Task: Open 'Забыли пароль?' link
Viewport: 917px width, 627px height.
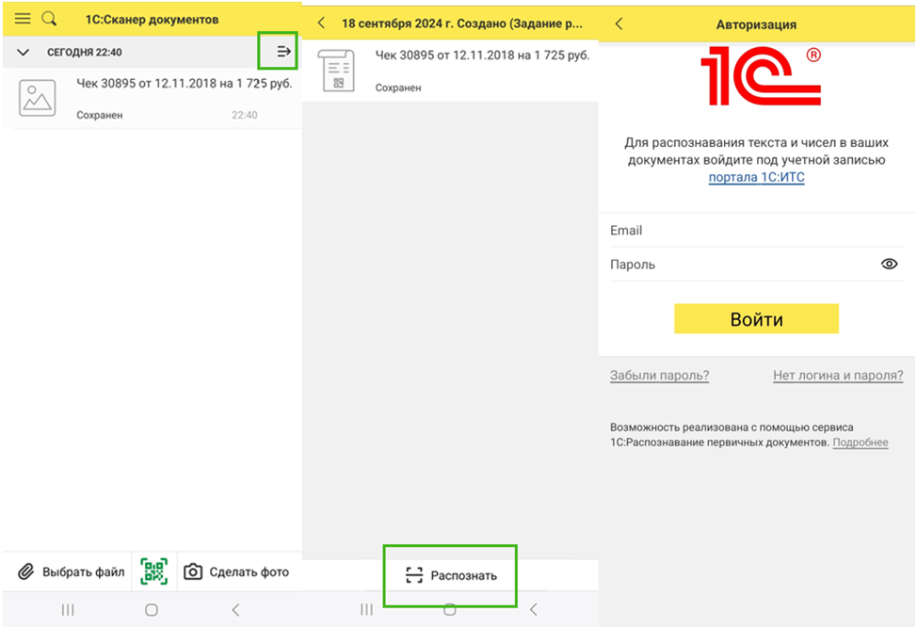Action: coord(659,376)
